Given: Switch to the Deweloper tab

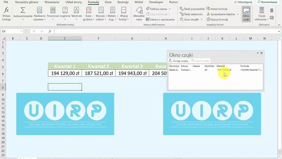Looking at the screenshot, I should 156,2.
